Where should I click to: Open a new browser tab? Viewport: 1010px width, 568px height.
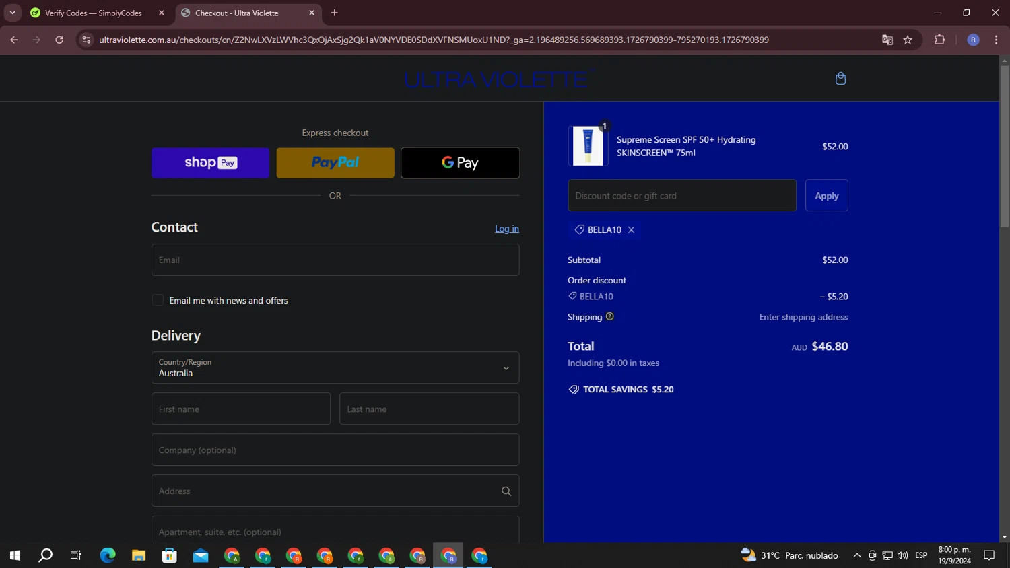[x=335, y=13]
